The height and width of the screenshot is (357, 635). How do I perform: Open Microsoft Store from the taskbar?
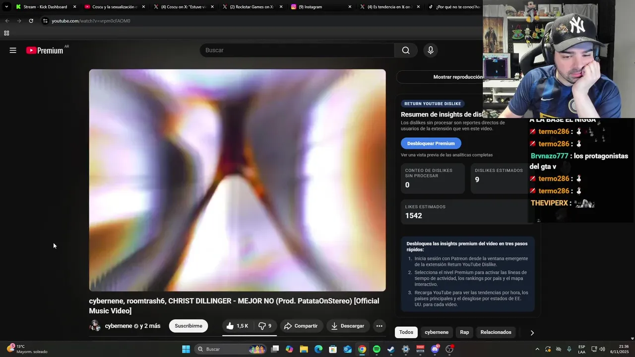[333, 349]
